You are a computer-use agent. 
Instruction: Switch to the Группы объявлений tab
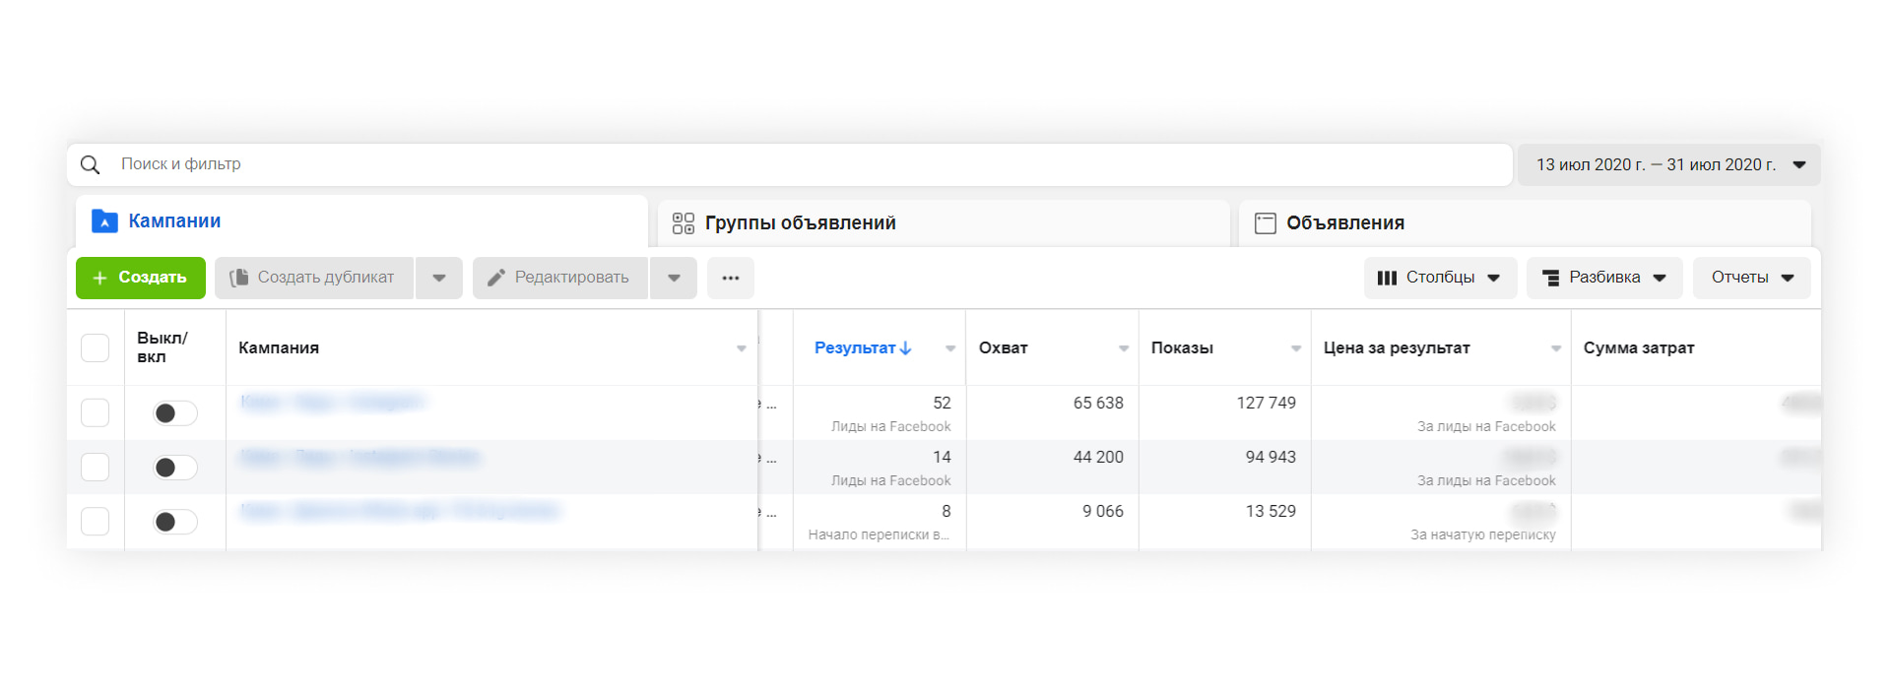[x=800, y=223]
